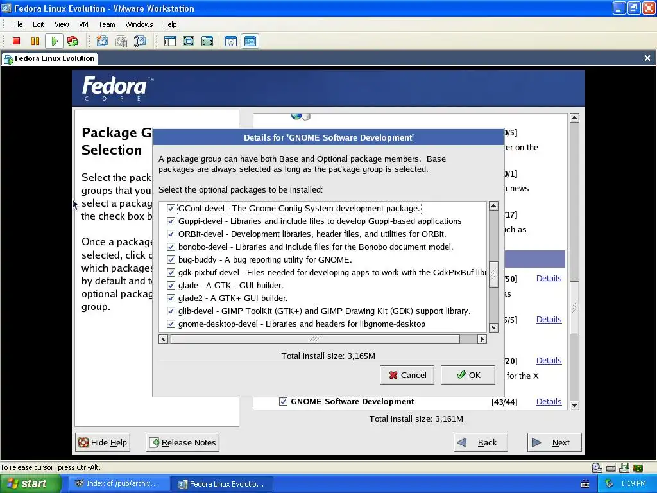
Task: Deselect the bug-buddy package checkbox
Action: 171,260
